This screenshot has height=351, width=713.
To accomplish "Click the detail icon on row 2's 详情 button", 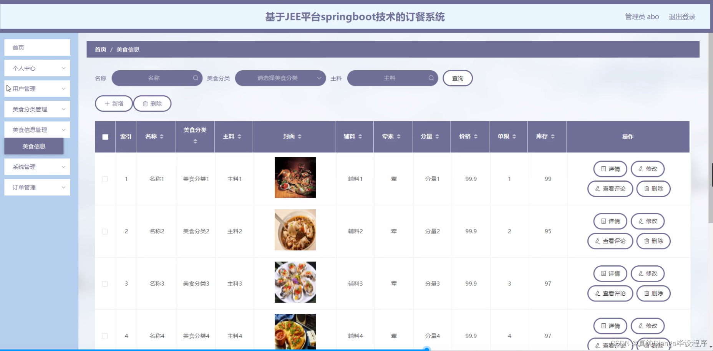I will coord(603,221).
